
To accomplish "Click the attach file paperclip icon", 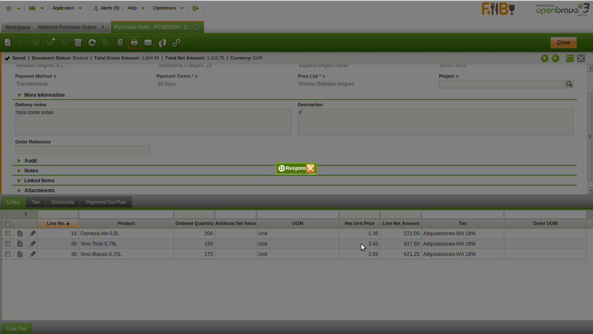I will [x=120, y=43].
